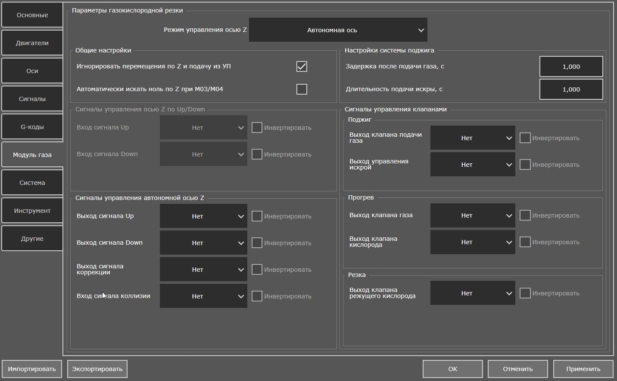Toggle Инвертировать for Выход сигнала Up
The image size is (617, 381).
257,216
